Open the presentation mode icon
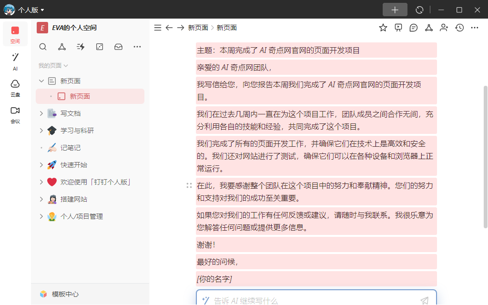The image size is (488, 305). [x=398, y=28]
